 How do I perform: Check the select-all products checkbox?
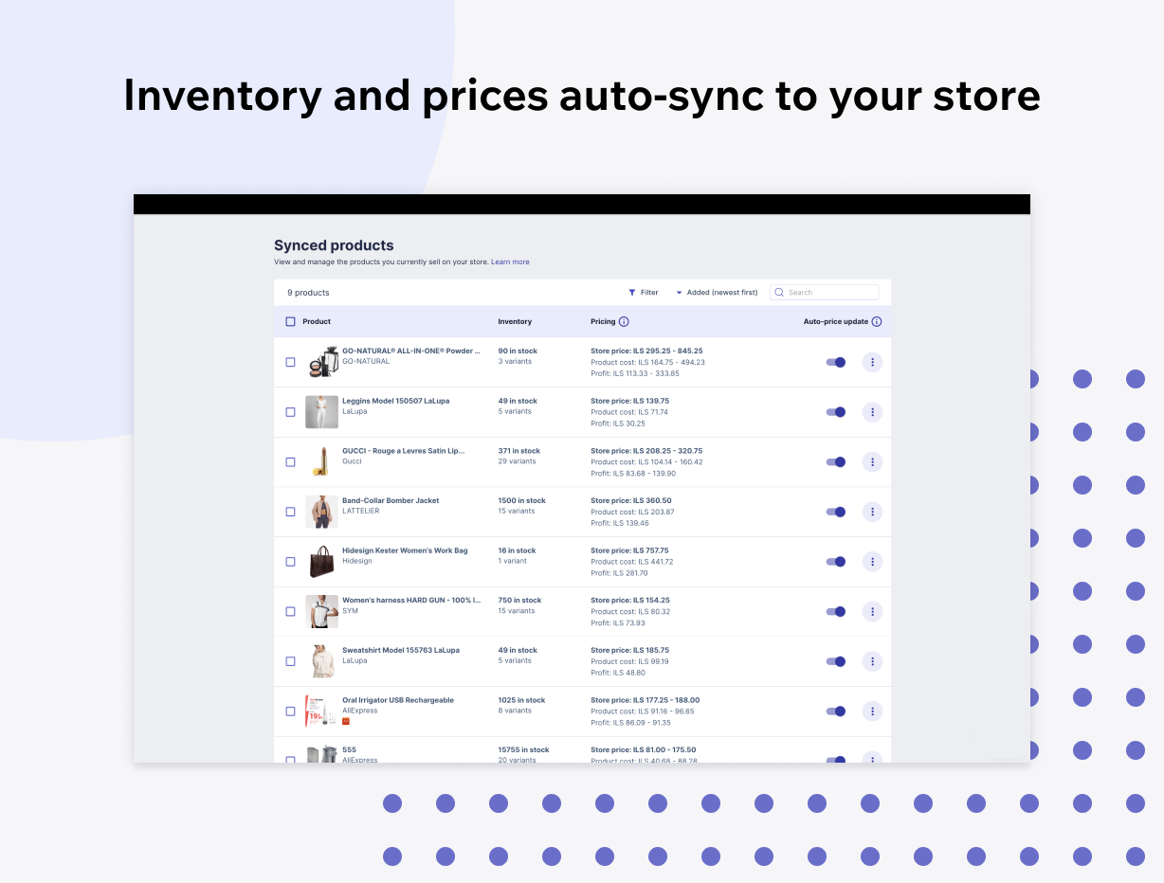(x=290, y=321)
